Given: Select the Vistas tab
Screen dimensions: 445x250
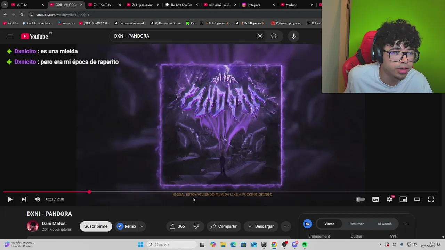Looking at the screenshot, I should coord(329,224).
